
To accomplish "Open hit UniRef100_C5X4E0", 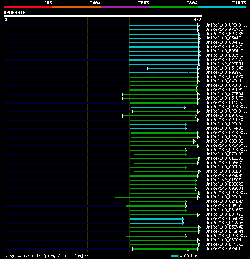I will tap(224, 38).
